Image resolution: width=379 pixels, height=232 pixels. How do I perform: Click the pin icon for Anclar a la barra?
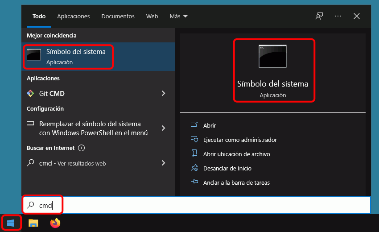pyautogui.click(x=194, y=182)
